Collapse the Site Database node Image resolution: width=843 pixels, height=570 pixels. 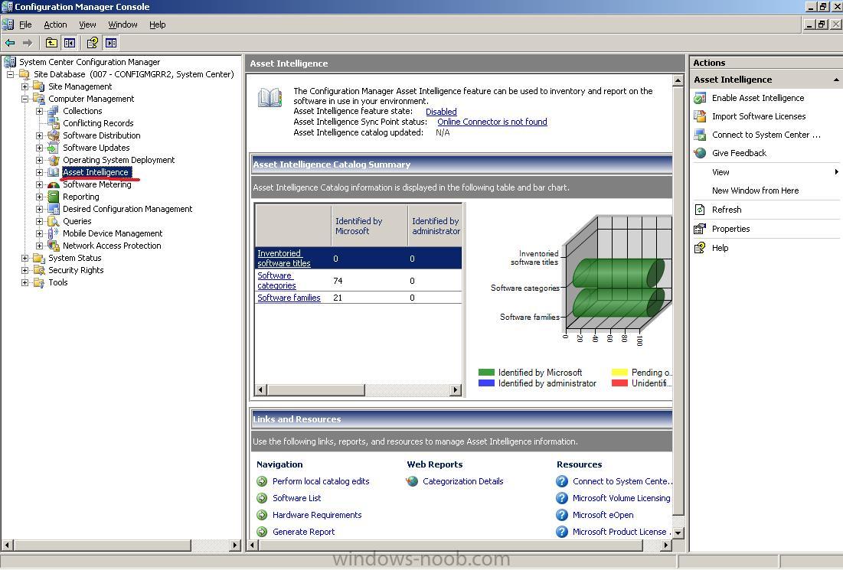10,74
